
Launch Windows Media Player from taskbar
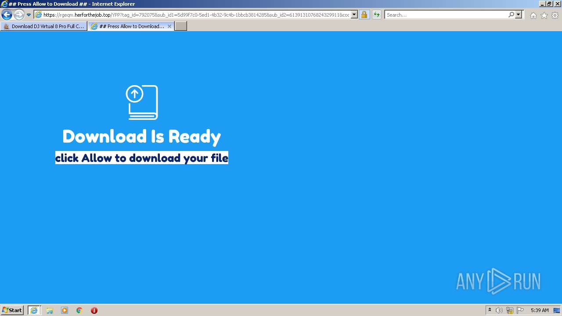65,310
